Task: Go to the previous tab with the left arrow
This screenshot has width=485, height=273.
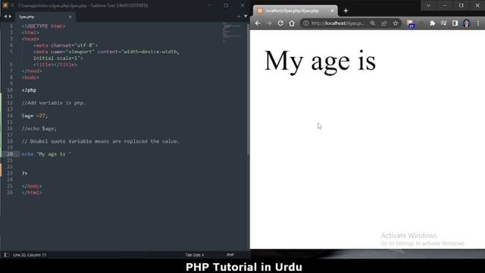Action: coord(5,17)
